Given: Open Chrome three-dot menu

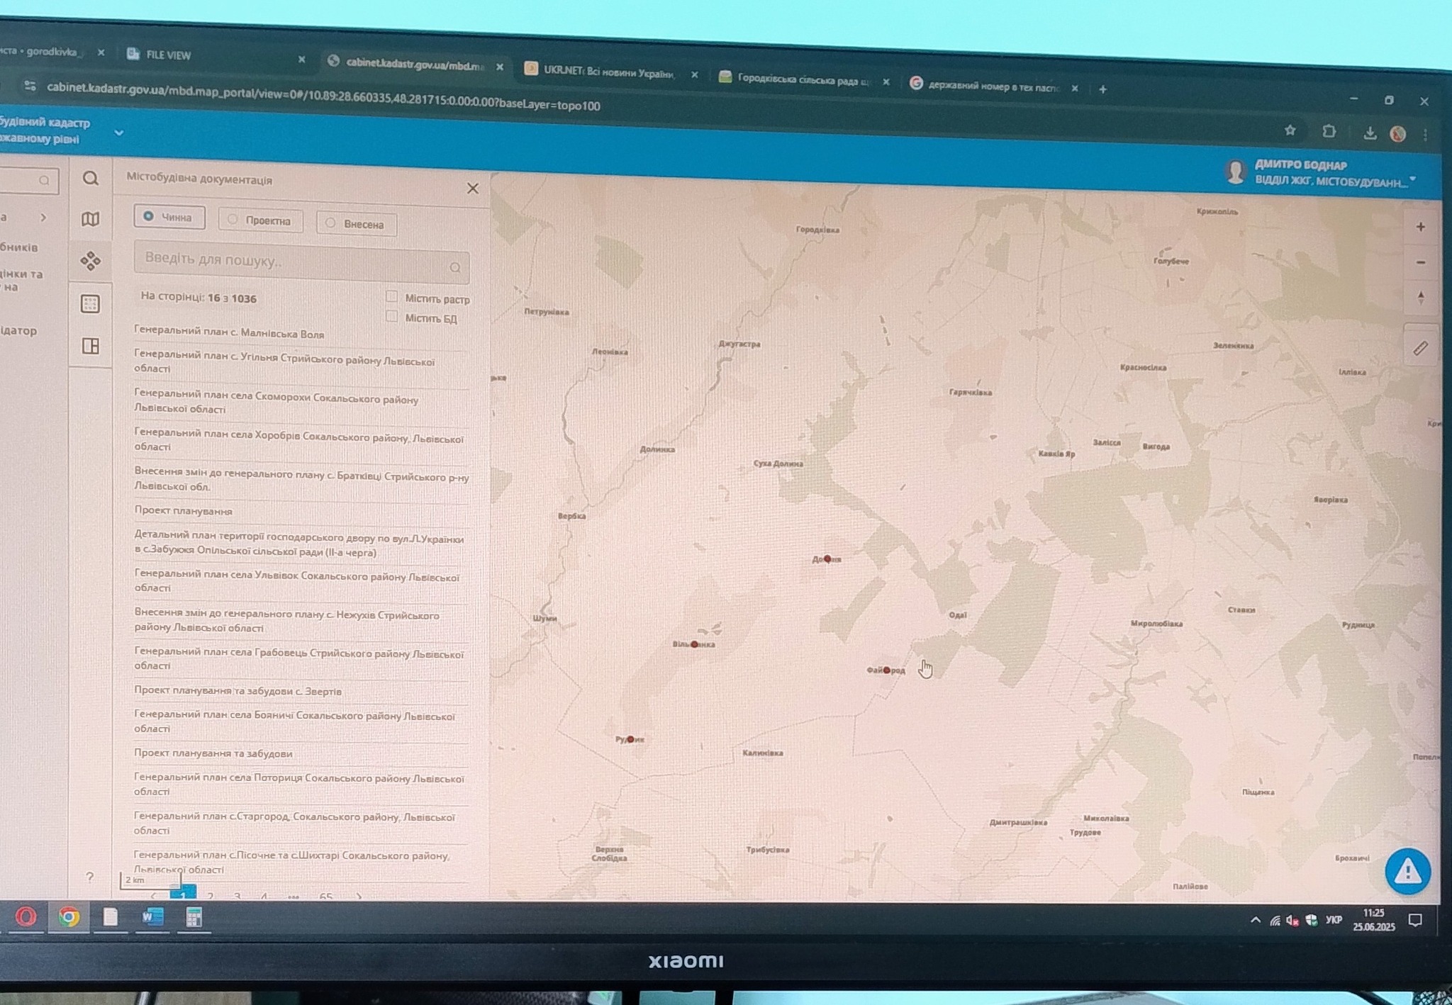Looking at the screenshot, I should tap(1425, 135).
